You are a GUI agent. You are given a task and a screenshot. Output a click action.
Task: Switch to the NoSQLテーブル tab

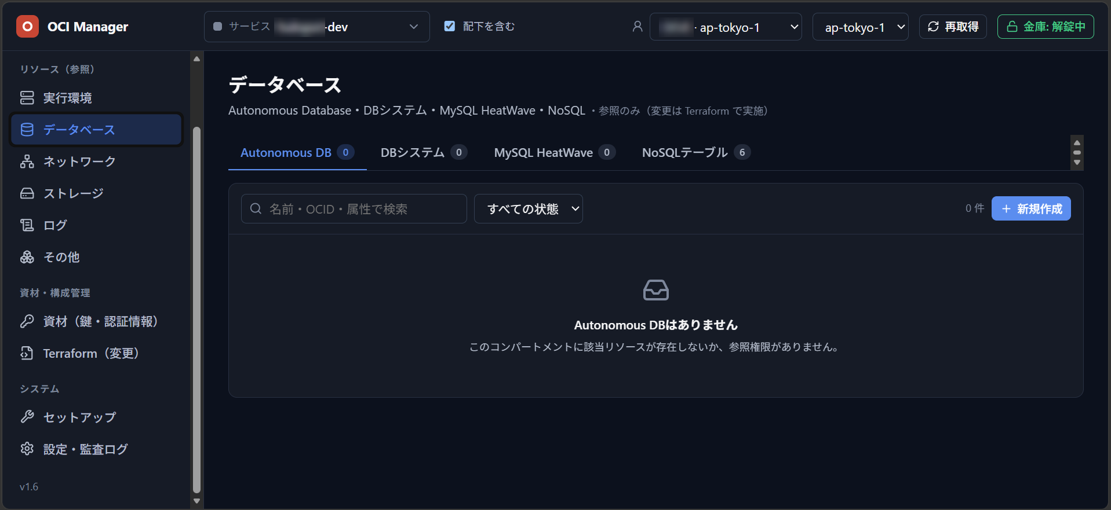pyautogui.click(x=696, y=153)
